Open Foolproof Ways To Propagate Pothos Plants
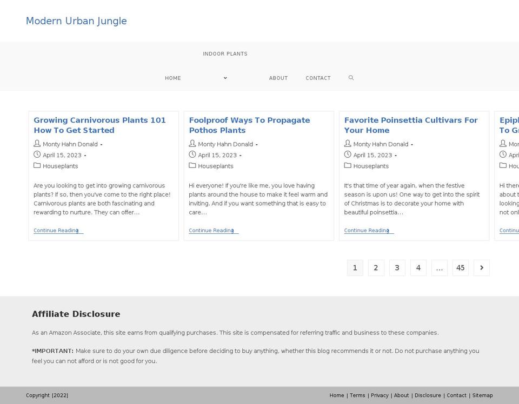This screenshot has height=404, width=519. (x=249, y=125)
